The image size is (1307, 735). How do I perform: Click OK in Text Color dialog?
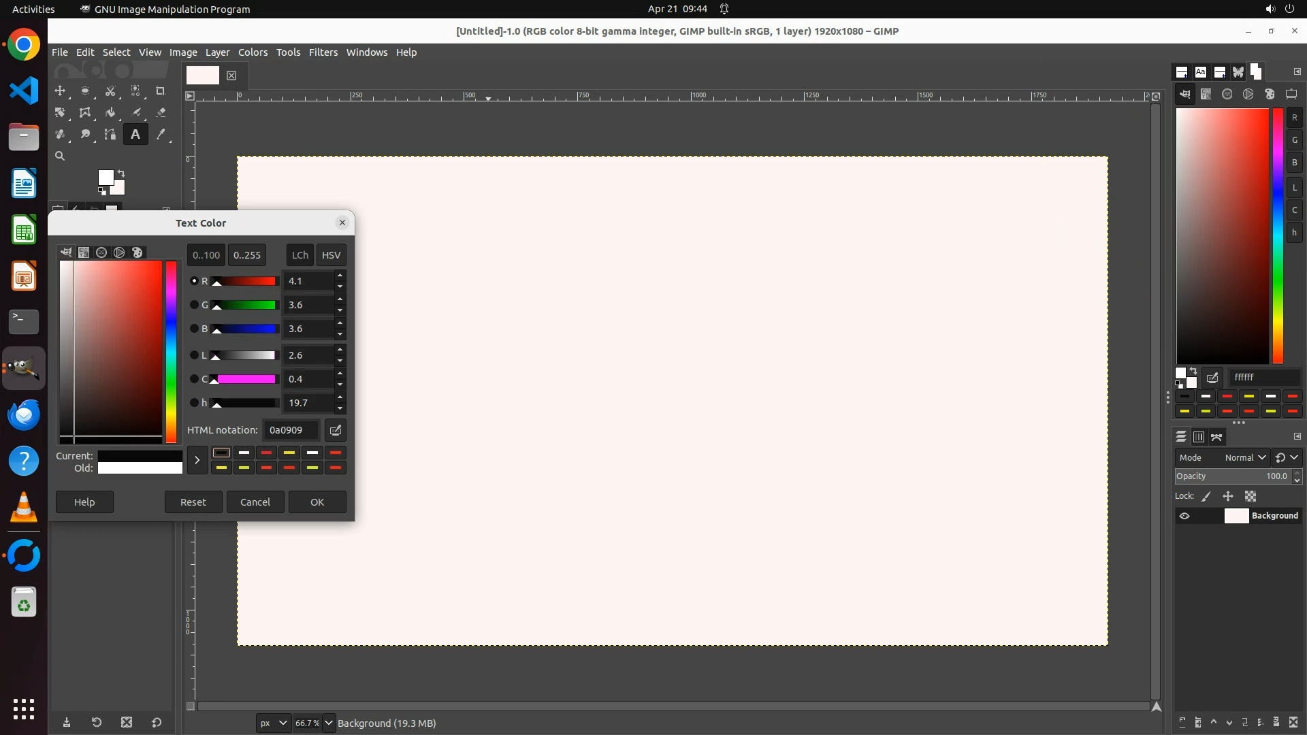coord(317,502)
